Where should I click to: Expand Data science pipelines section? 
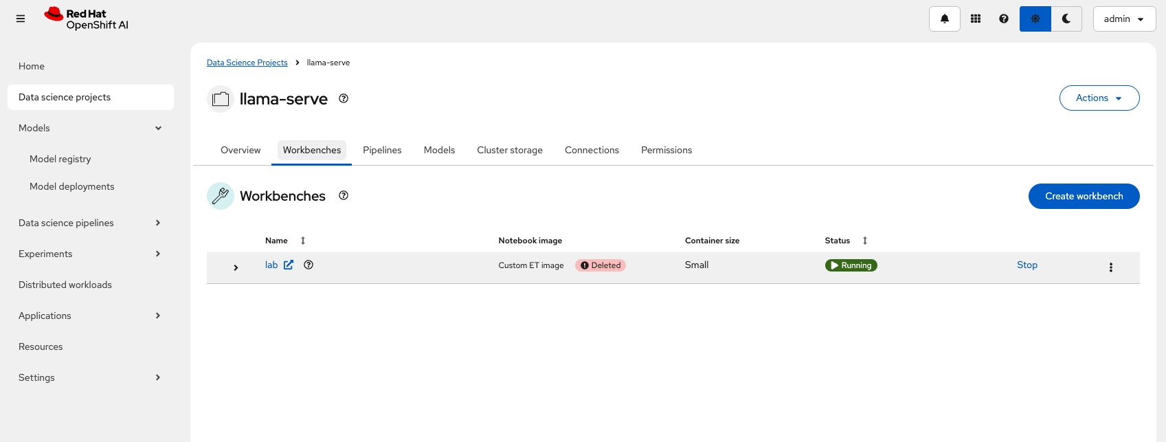(91, 223)
